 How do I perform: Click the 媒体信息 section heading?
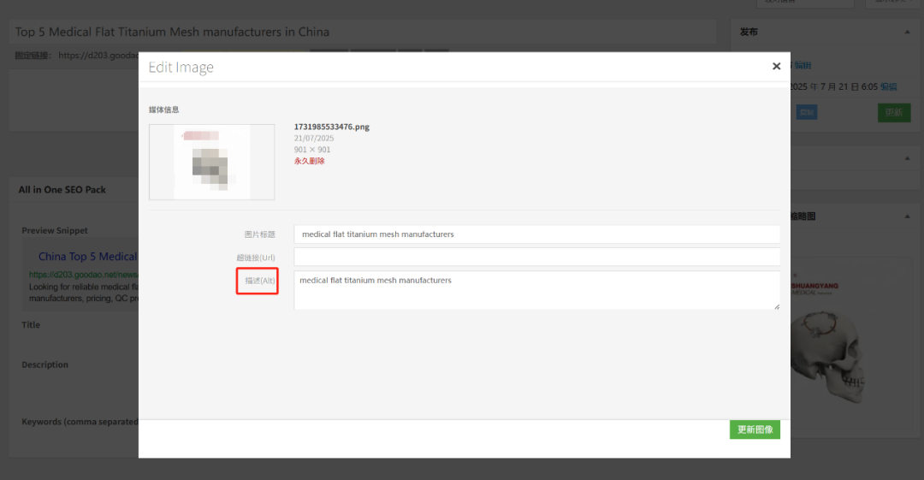pyautogui.click(x=163, y=110)
